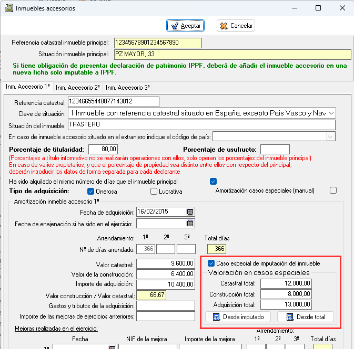
Task: Toggle 'alquilado el mismo número de días' checkbox
Action: (x=213, y=182)
